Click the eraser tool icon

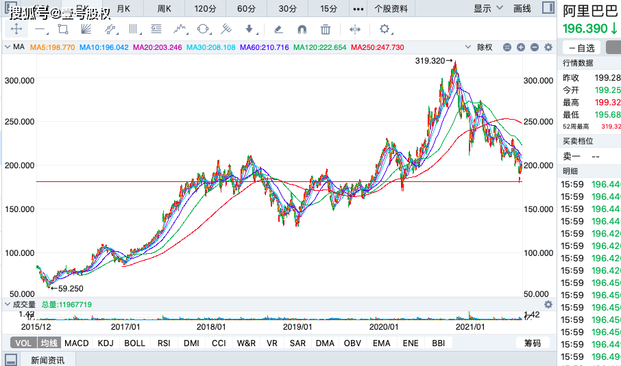(278, 29)
